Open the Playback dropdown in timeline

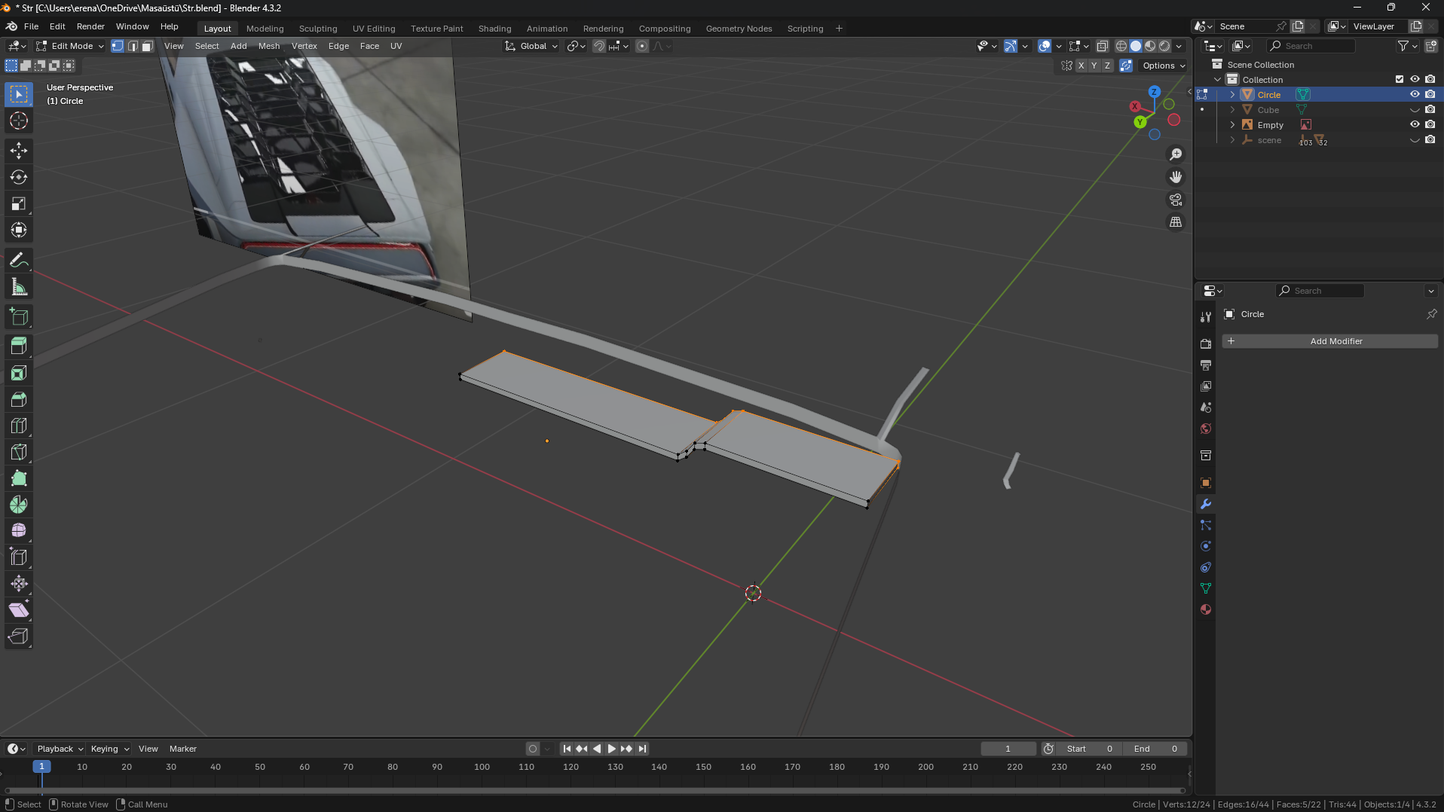click(x=60, y=749)
